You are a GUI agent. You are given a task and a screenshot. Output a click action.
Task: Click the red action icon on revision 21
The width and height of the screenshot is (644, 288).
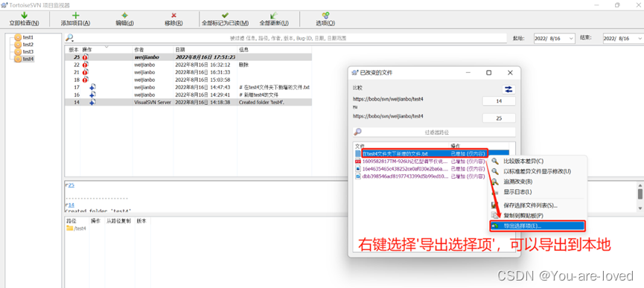click(86, 72)
